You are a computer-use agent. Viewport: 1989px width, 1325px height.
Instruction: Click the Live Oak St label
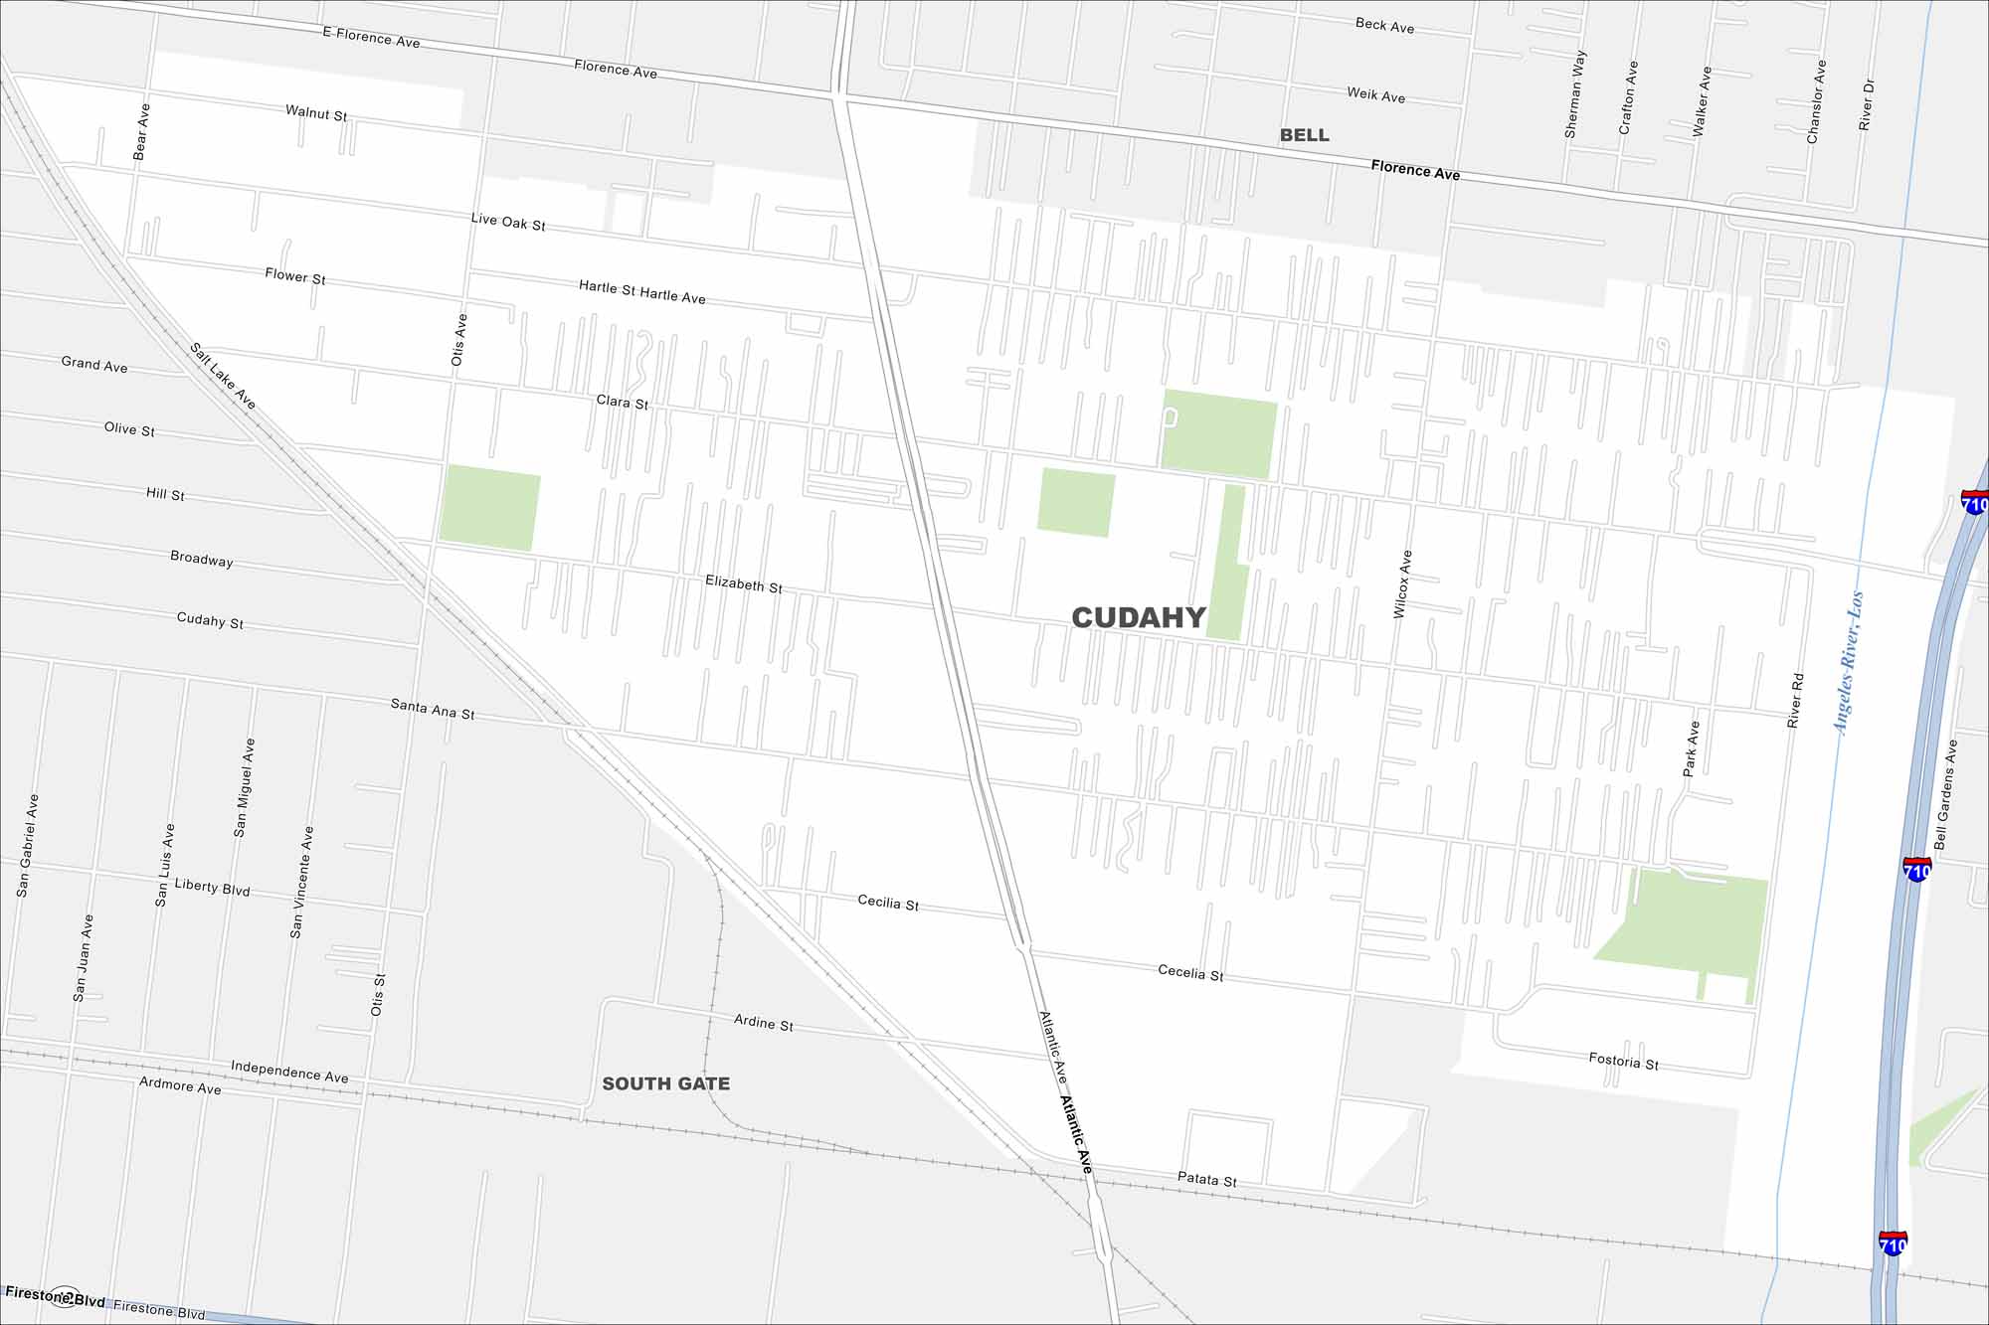pyautogui.click(x=507, y=222)
